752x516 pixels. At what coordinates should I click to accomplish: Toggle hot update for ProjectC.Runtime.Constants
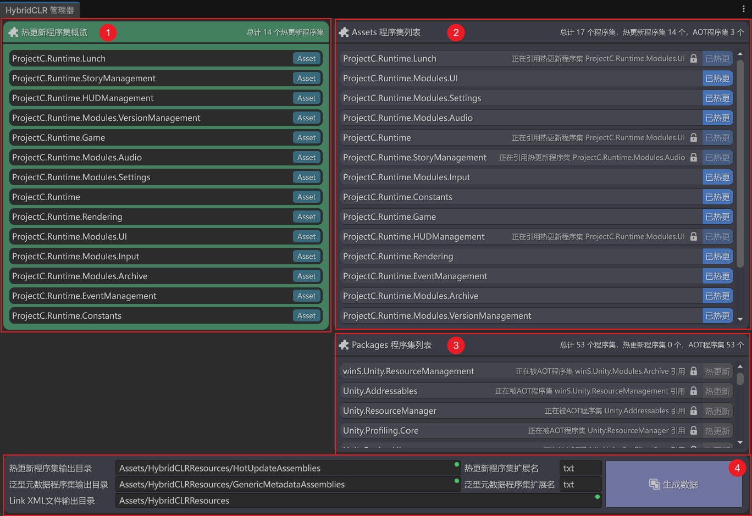point(717,197)
